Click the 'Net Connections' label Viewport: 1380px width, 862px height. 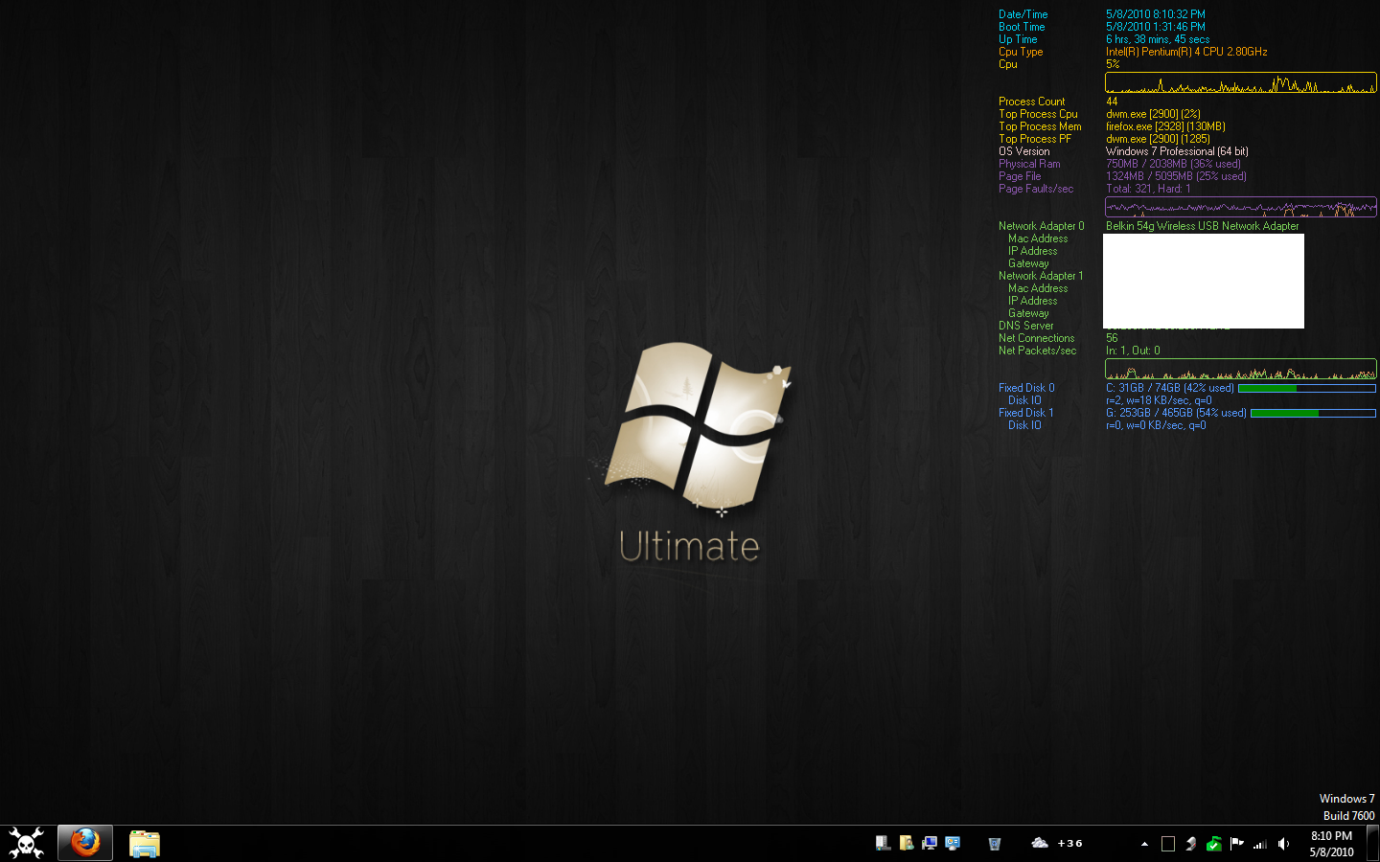pos(1036,338)
